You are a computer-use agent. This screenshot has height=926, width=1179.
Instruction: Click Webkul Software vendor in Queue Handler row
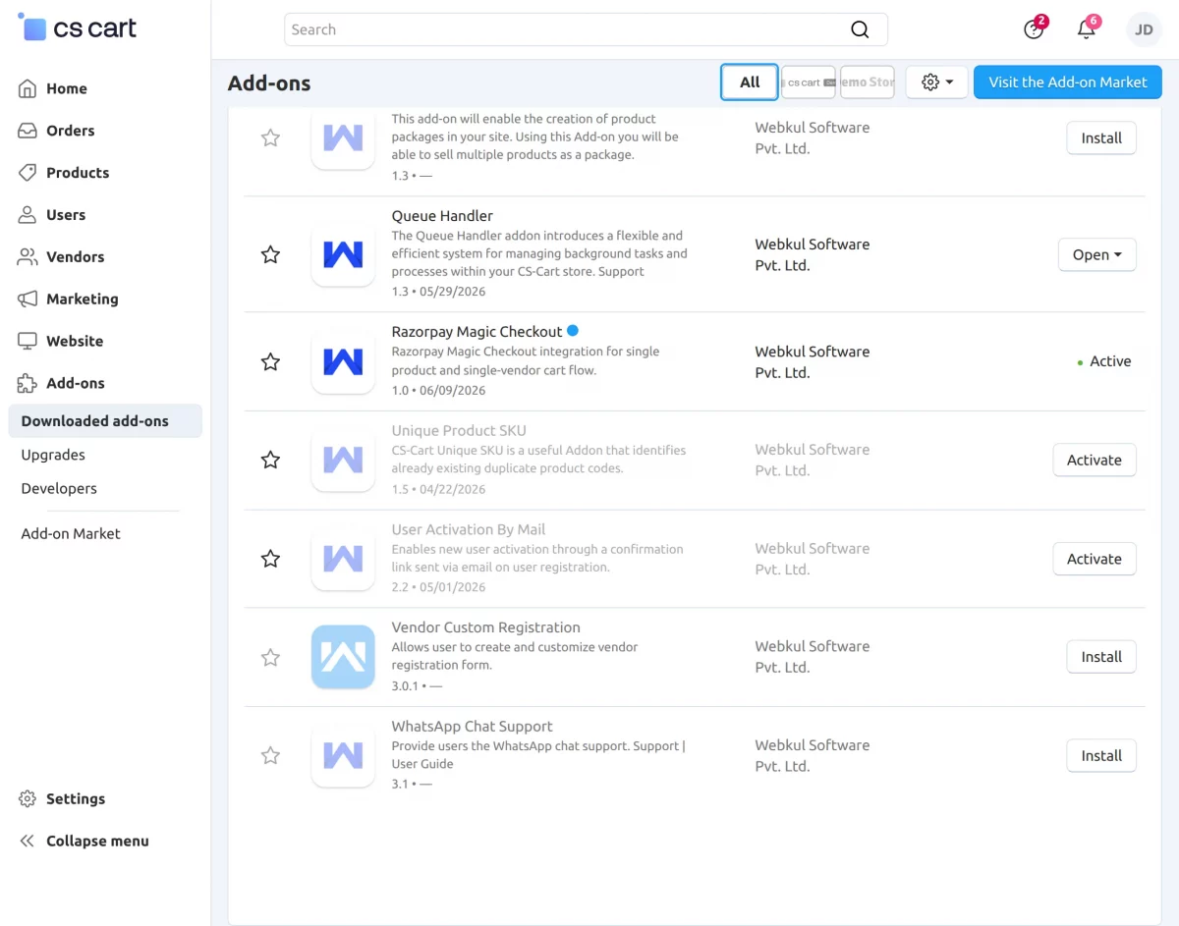(x=813, y=255)
